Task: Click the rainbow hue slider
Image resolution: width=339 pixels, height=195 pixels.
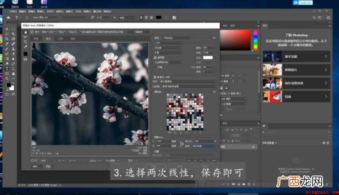Action: [256, 41]
